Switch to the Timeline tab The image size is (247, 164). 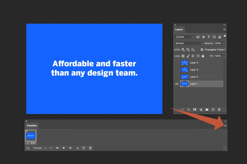coord(31,125)
